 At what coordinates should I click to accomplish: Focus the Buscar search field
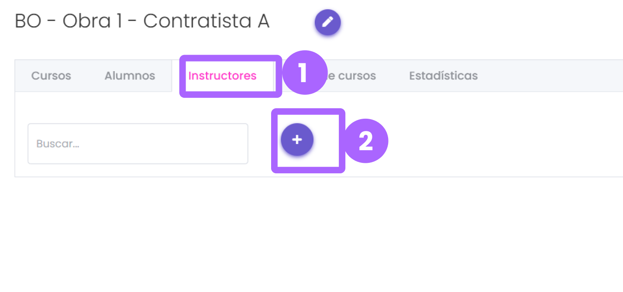point(138,144)
